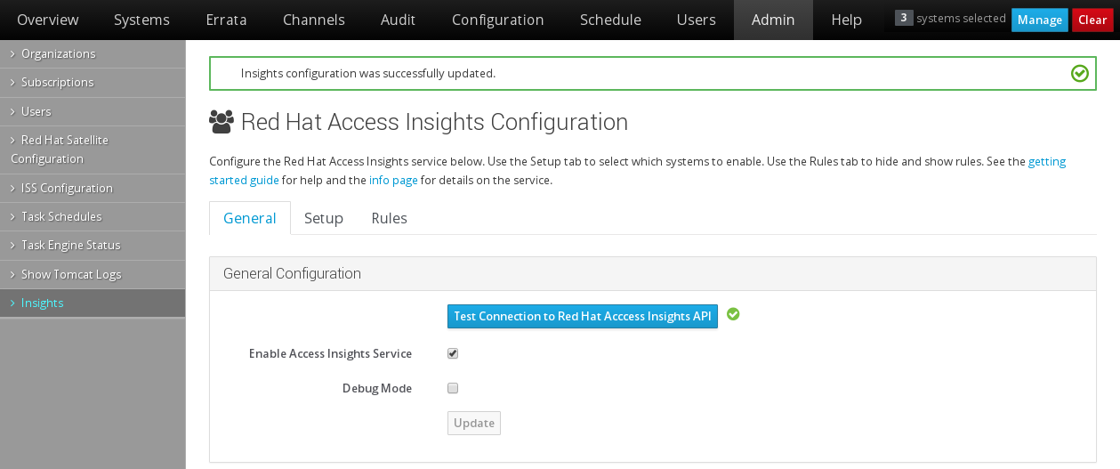Click the chevron arrow beside Organizations
The height and width of the screenshot is (469, 1120).
point(13,53)
